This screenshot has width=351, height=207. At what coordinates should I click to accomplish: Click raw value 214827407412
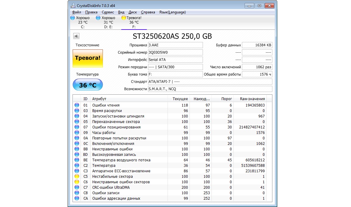tap(252, 127)
